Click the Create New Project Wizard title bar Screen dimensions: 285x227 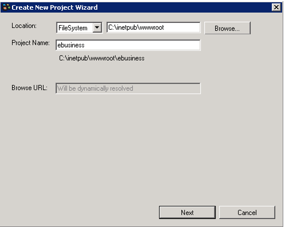coord(142,7)
